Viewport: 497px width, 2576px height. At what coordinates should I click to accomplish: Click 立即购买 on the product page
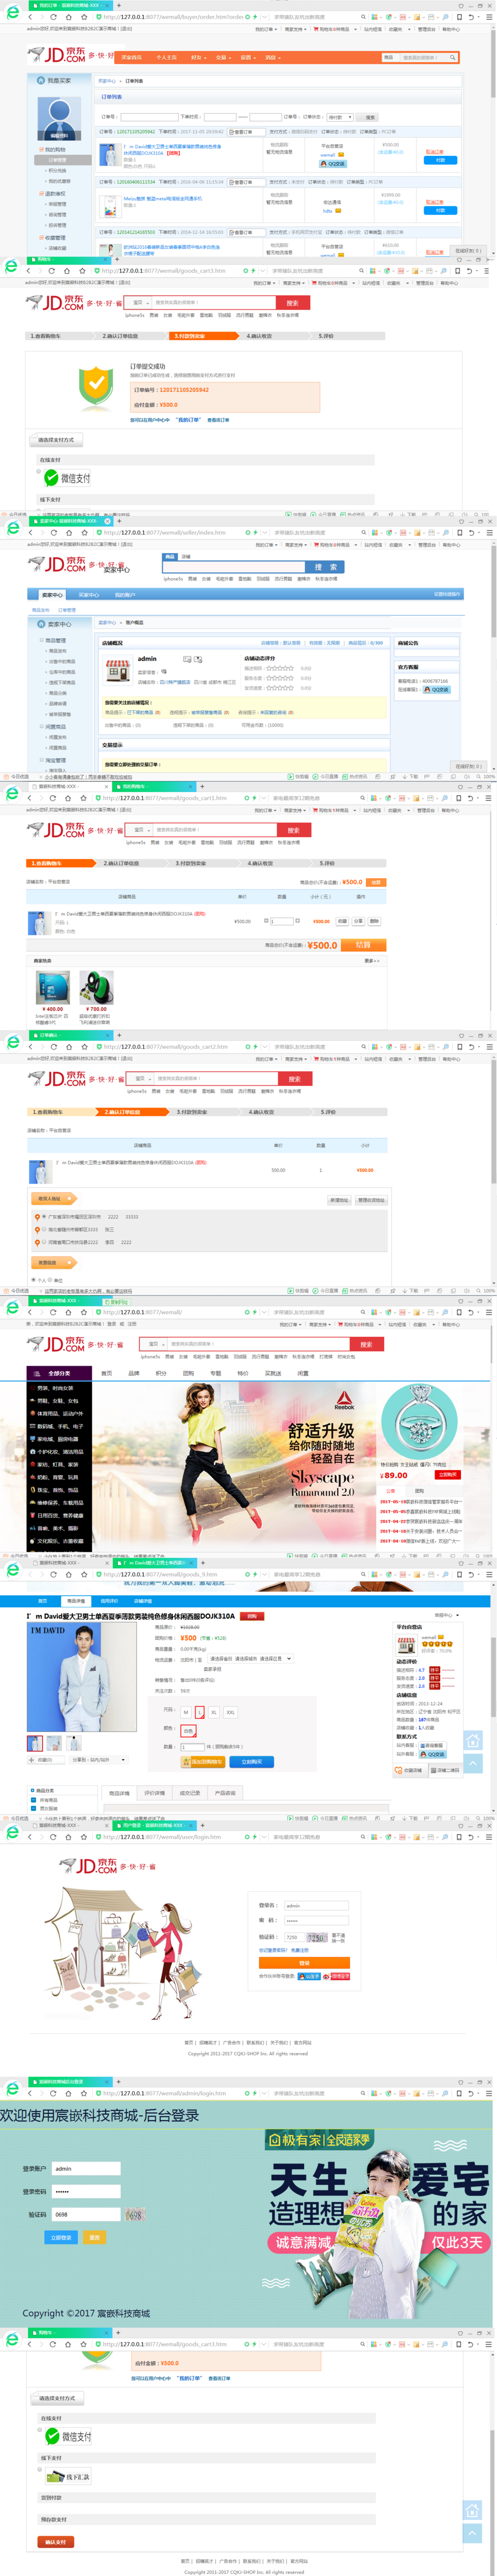coord(251,1762)
